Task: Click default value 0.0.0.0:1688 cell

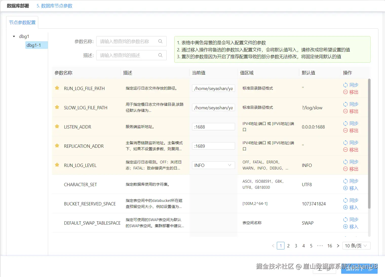Action: click(313, 127)
